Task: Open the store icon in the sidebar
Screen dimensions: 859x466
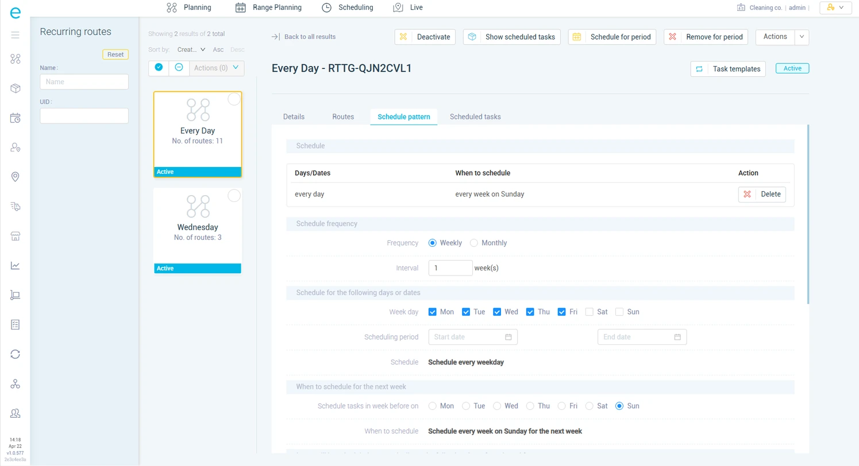Action: 16,236
